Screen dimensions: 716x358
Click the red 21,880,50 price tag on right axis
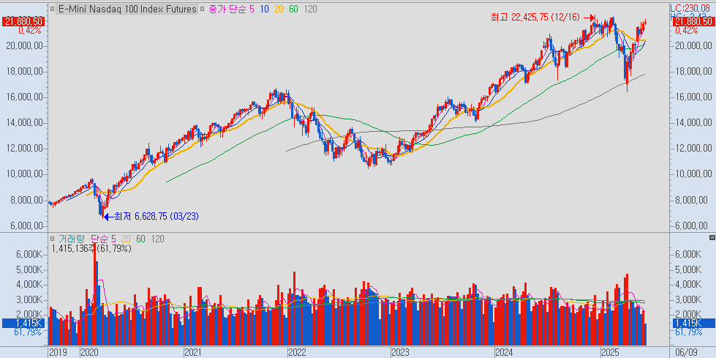[x=693, y=21]
